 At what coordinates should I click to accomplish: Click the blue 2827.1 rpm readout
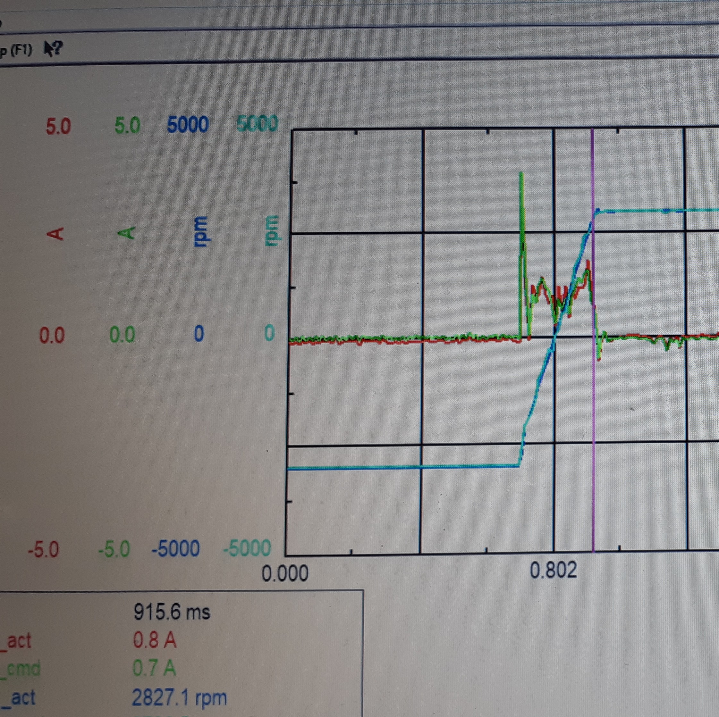(179, 698)
